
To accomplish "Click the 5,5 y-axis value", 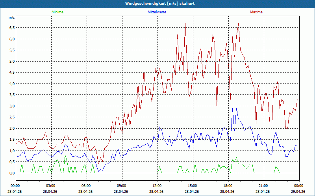I will (x=12, y=50).
